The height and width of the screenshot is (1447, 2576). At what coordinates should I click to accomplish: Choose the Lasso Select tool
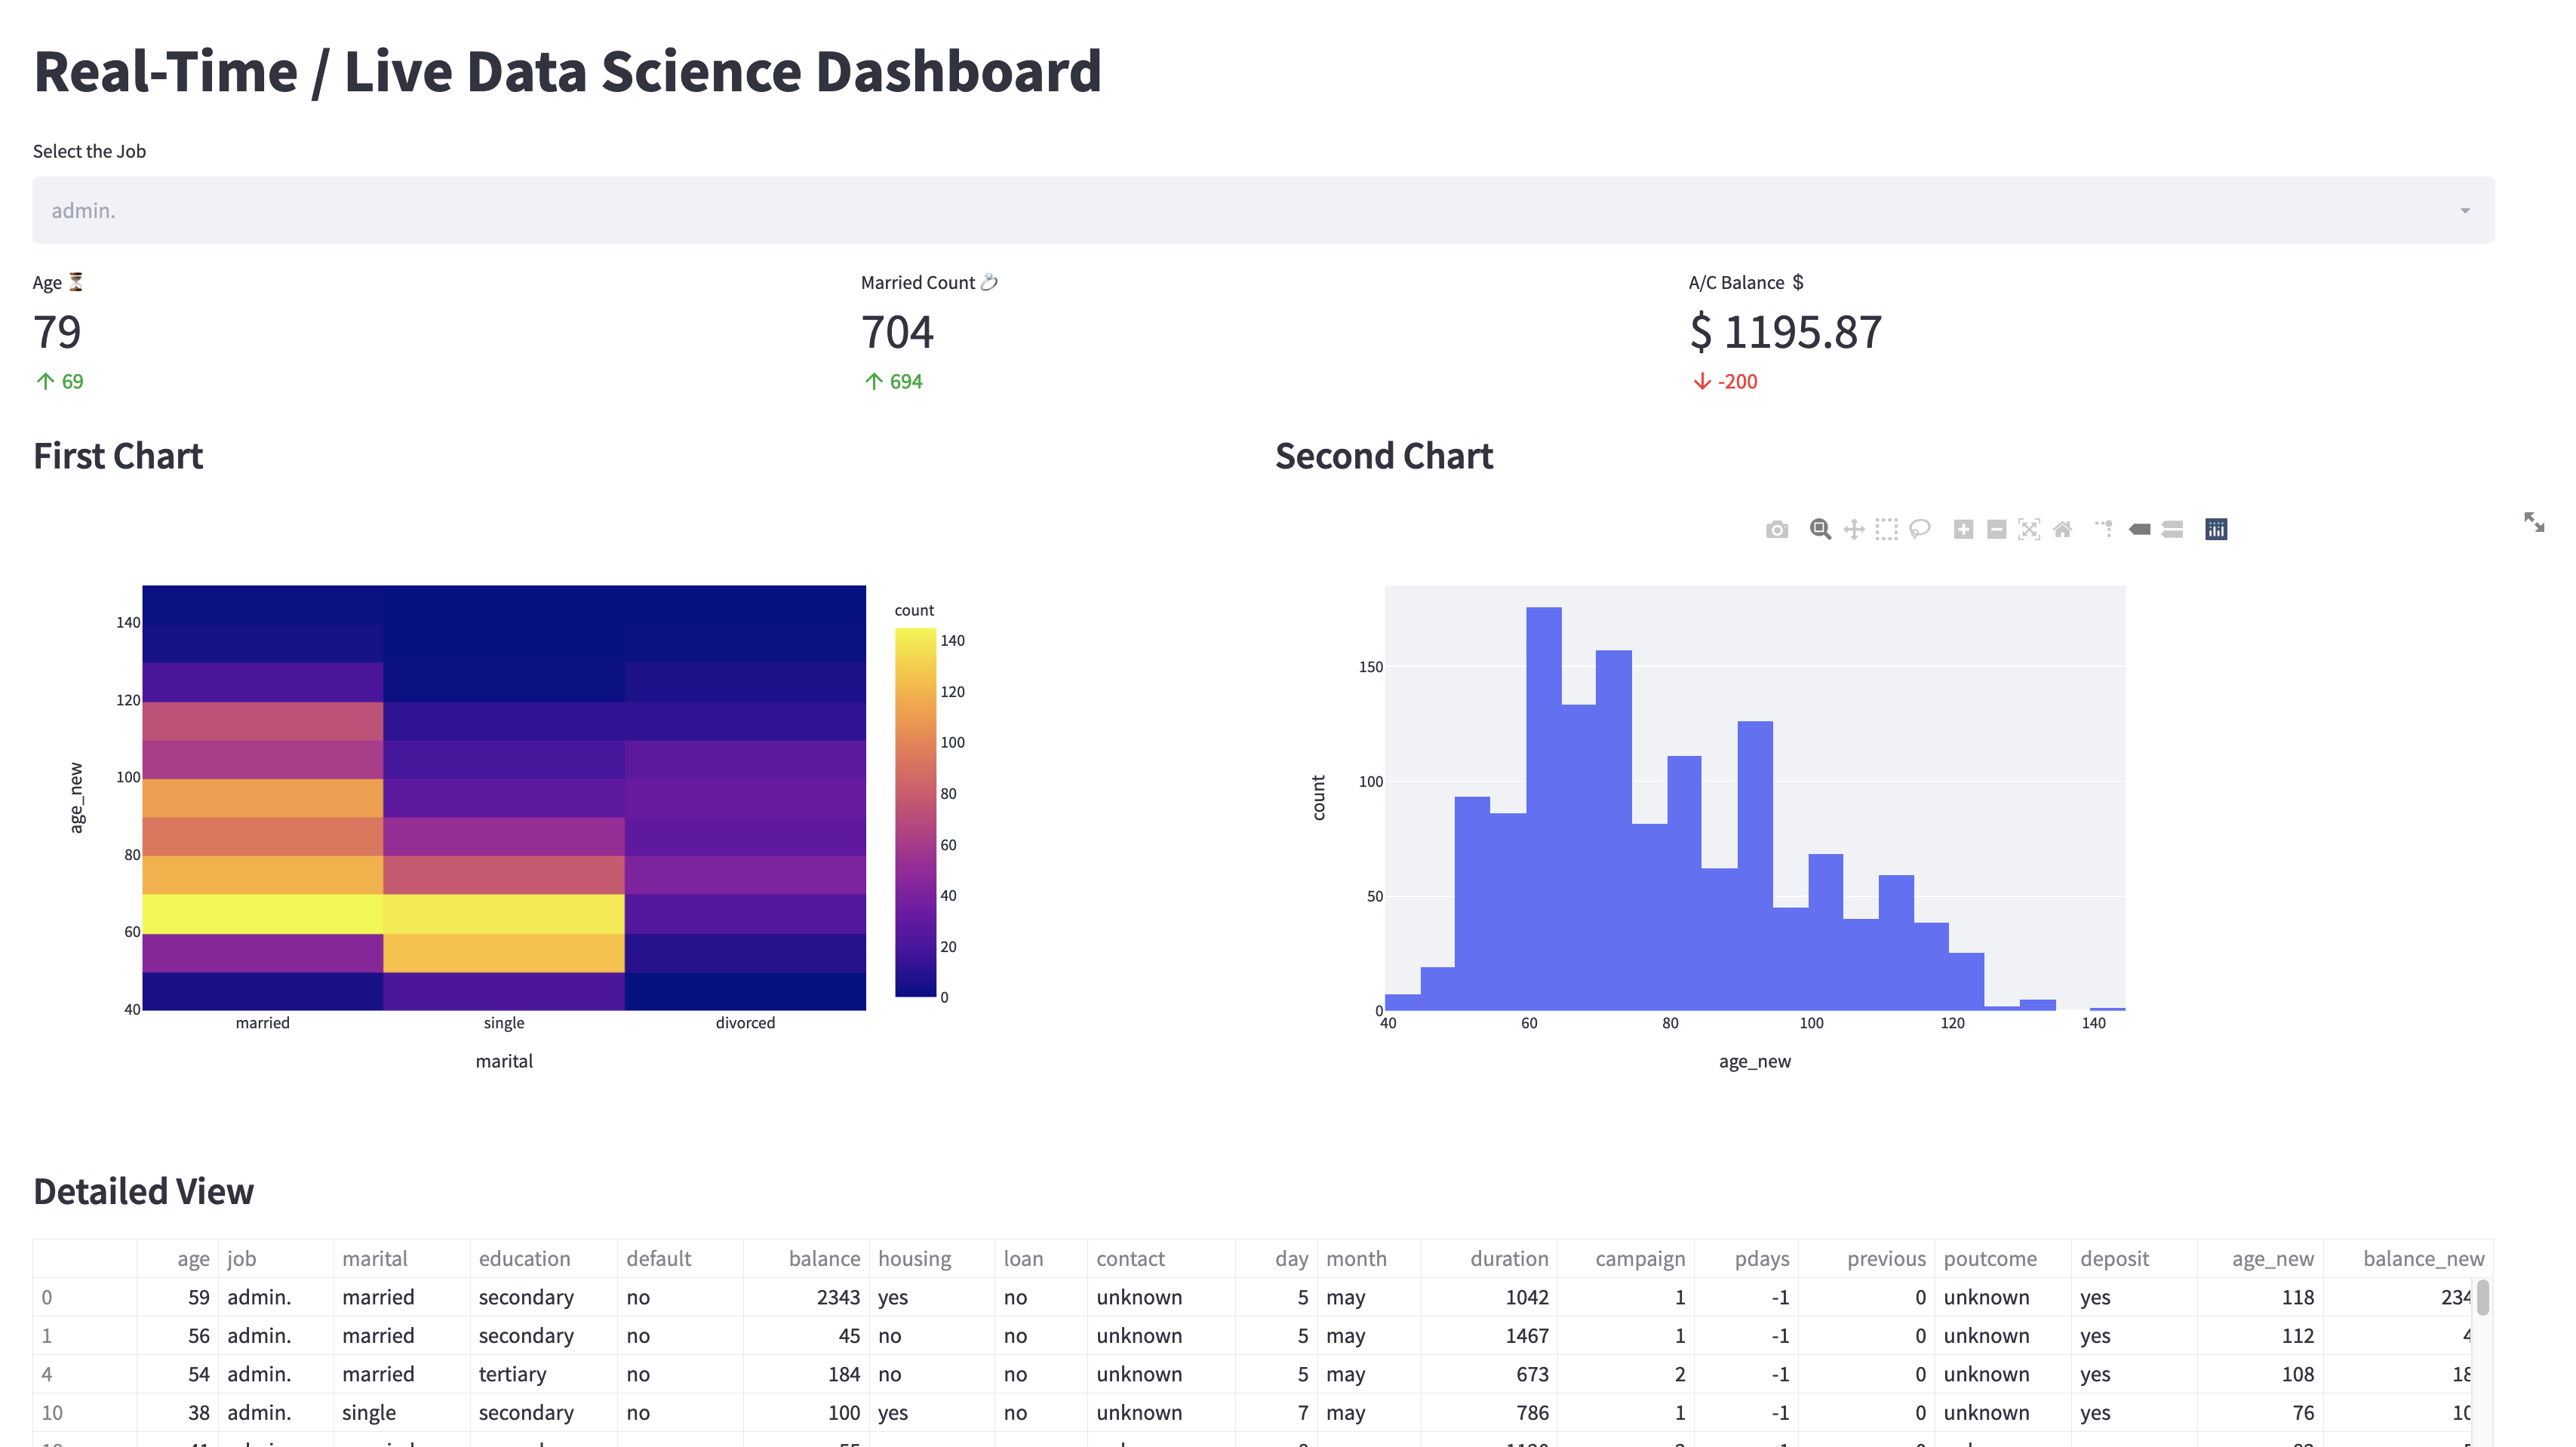tap(1919, 529)
